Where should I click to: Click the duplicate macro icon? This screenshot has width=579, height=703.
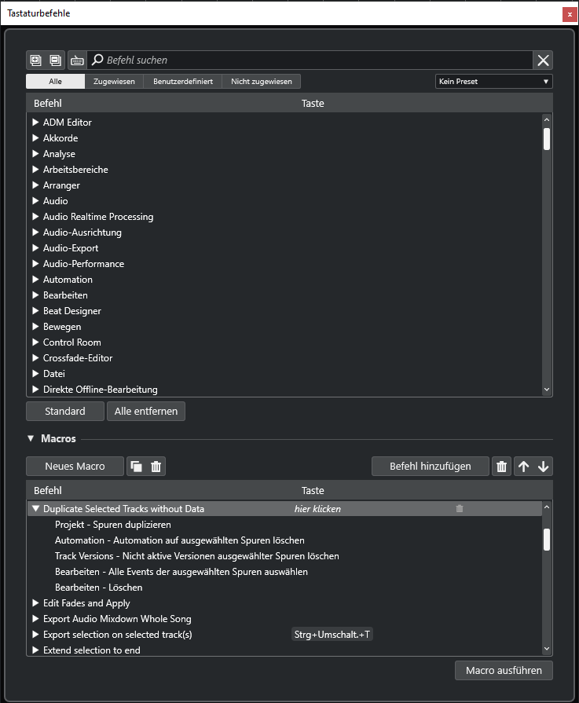pyautogui.click(x=137, y=467)
